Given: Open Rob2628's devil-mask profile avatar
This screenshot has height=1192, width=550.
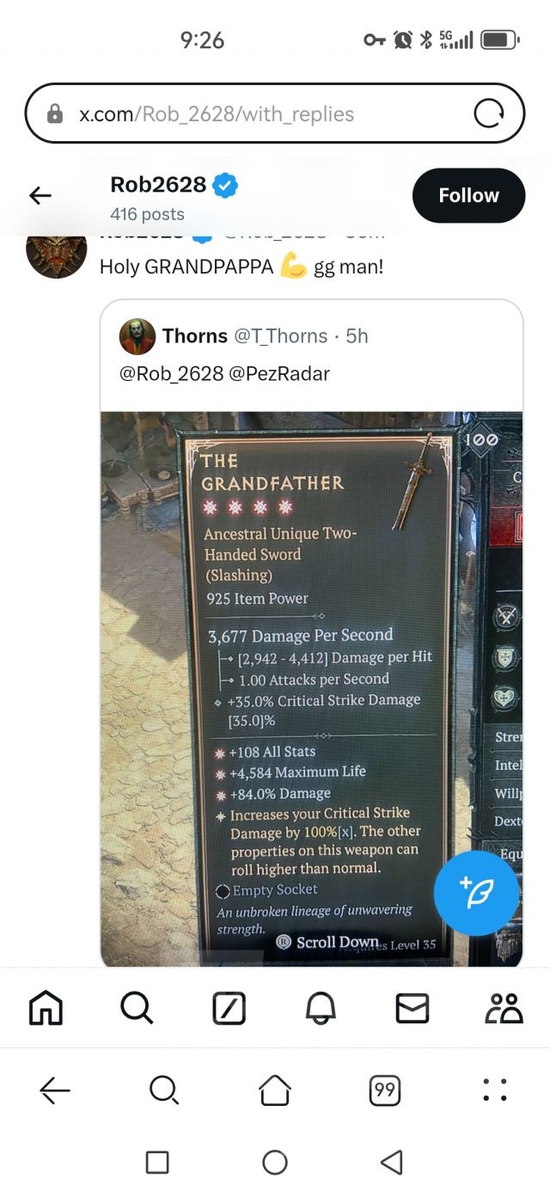Looking at the screenshot, I should pos(57,251).
